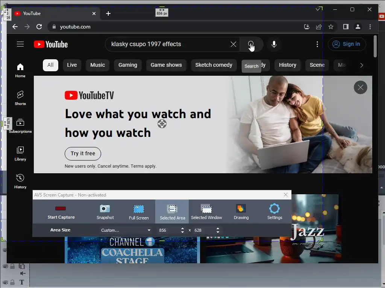385x288 pixels.
Task: Go to Home in the YouTube sidebar
Action: (20, 70)
